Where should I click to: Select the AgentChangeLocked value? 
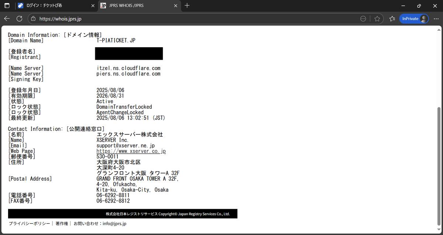pyautogui.click(x=120, y=112)
